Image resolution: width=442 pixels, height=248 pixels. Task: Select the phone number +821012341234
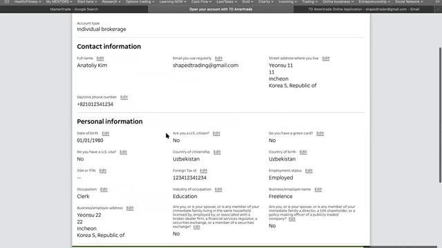coord(95,104)
